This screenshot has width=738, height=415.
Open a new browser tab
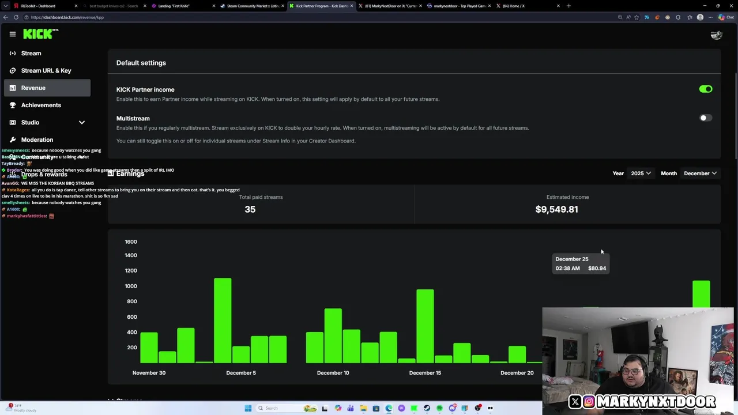[568, 6]
